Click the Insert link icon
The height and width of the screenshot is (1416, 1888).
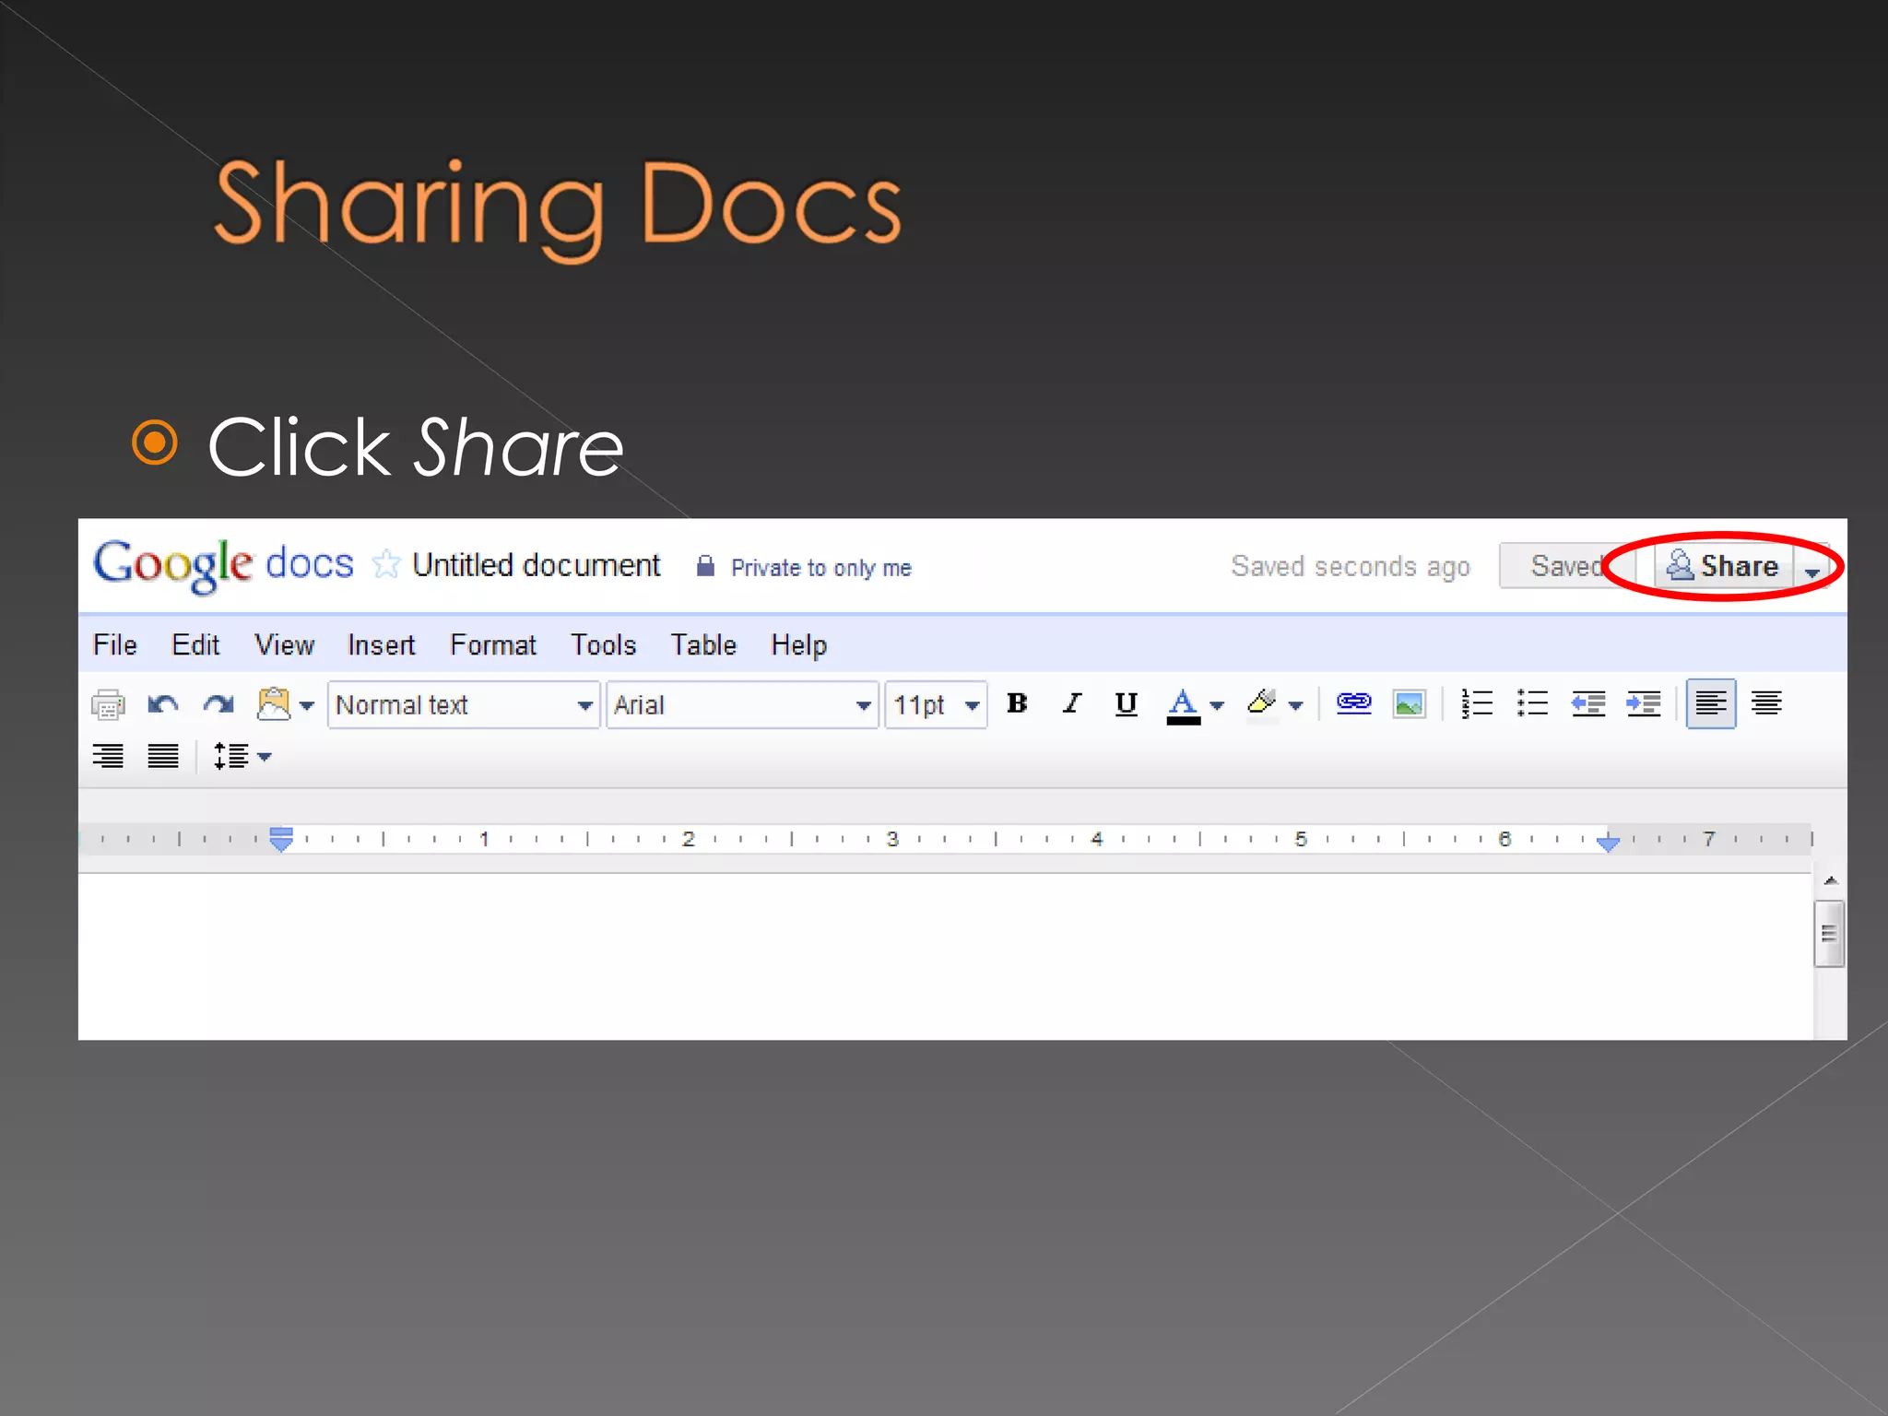(1353, 703)
